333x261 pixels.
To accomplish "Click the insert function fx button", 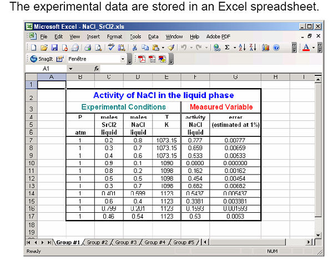I will tap(96, 69).
